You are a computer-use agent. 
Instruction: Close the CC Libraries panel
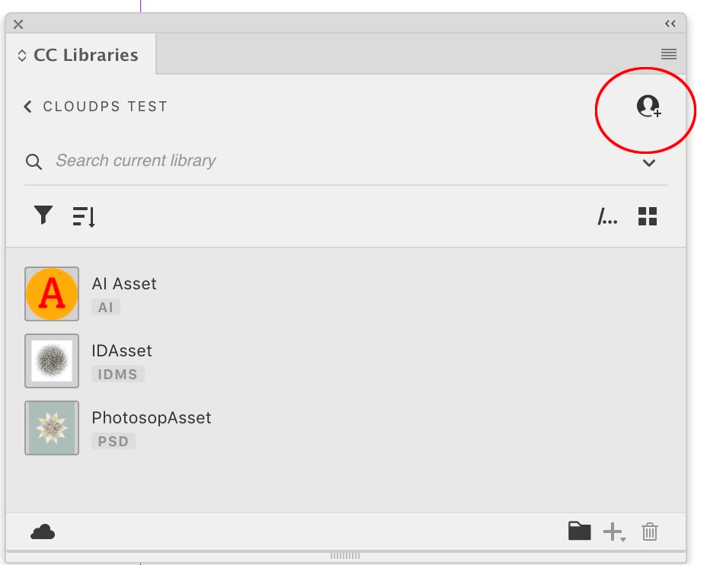[x=18, y=24]
